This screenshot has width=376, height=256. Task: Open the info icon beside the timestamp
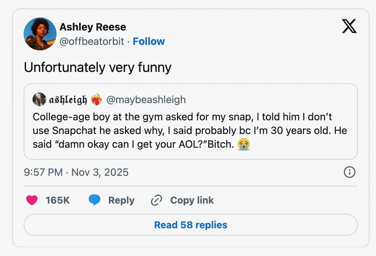click(349, 172)
